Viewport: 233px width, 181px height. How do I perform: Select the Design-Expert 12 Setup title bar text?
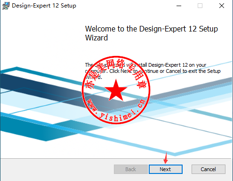click(44, 6)
